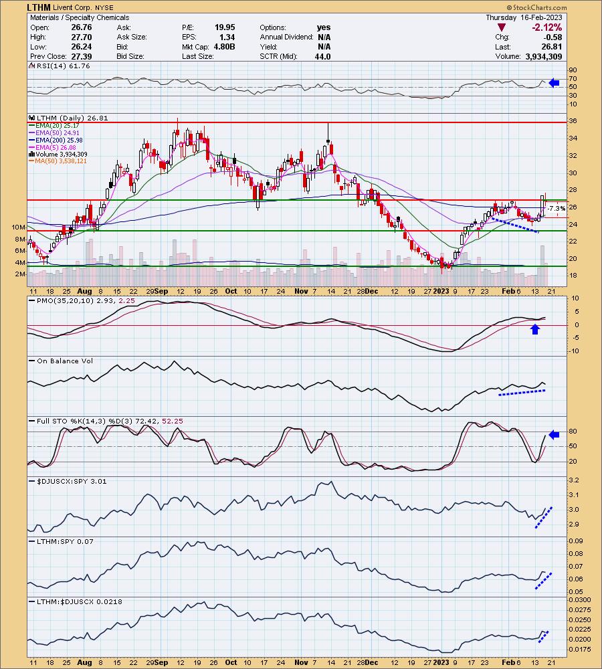The height and width of the screenshot is (669, 602).
Task: Click the -2.12% percent change
Action: 546,27
